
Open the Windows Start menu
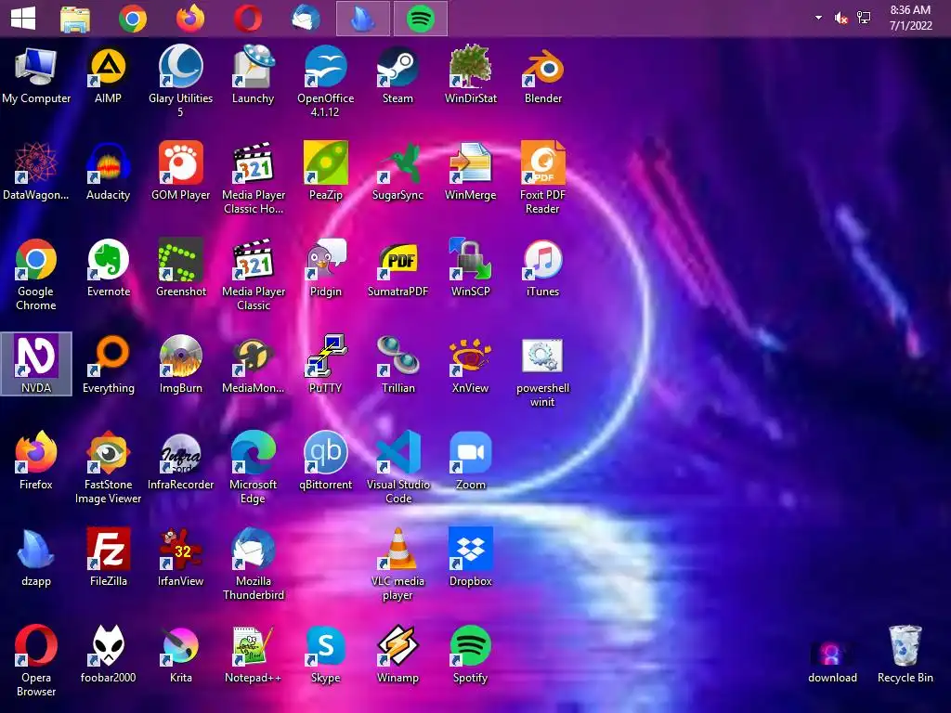click(x=23, y=19)
